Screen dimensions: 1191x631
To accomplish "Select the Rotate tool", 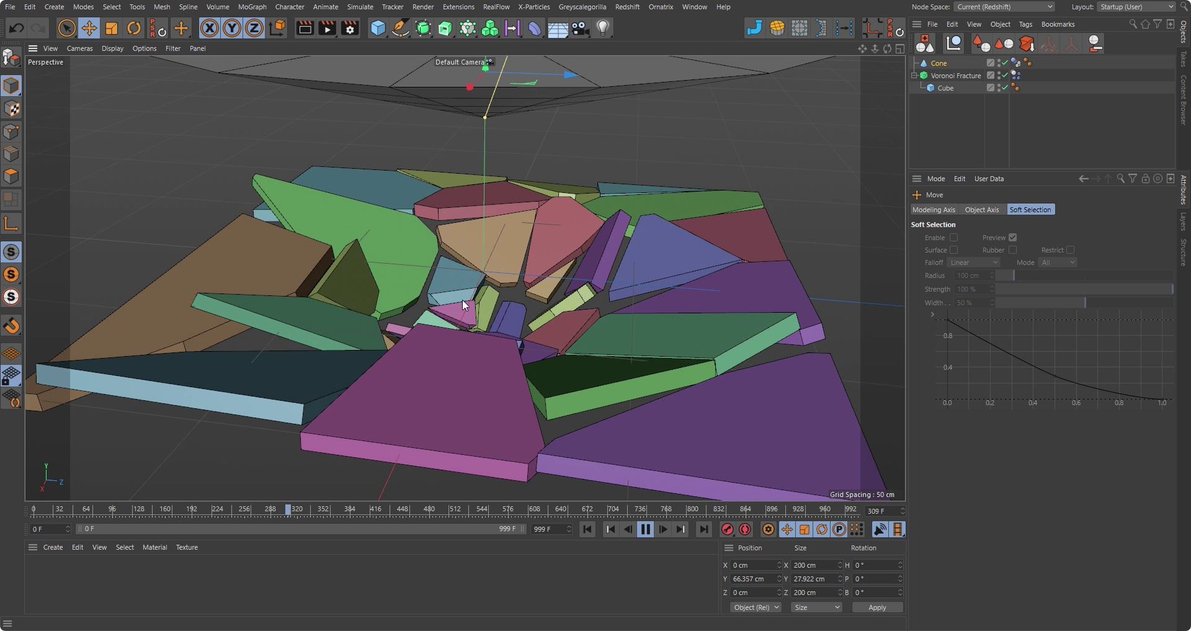I will pos(134,29).
